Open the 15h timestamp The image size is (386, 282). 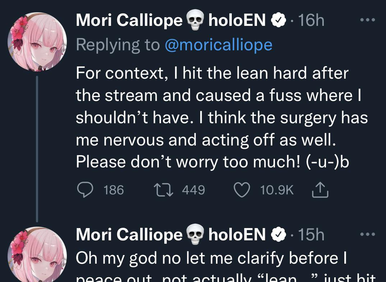(x=311, y=235)
